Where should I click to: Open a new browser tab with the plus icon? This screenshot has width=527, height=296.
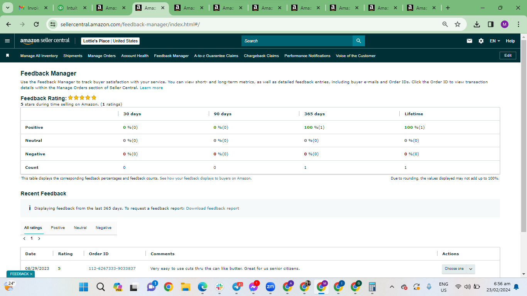pos(448,8)
